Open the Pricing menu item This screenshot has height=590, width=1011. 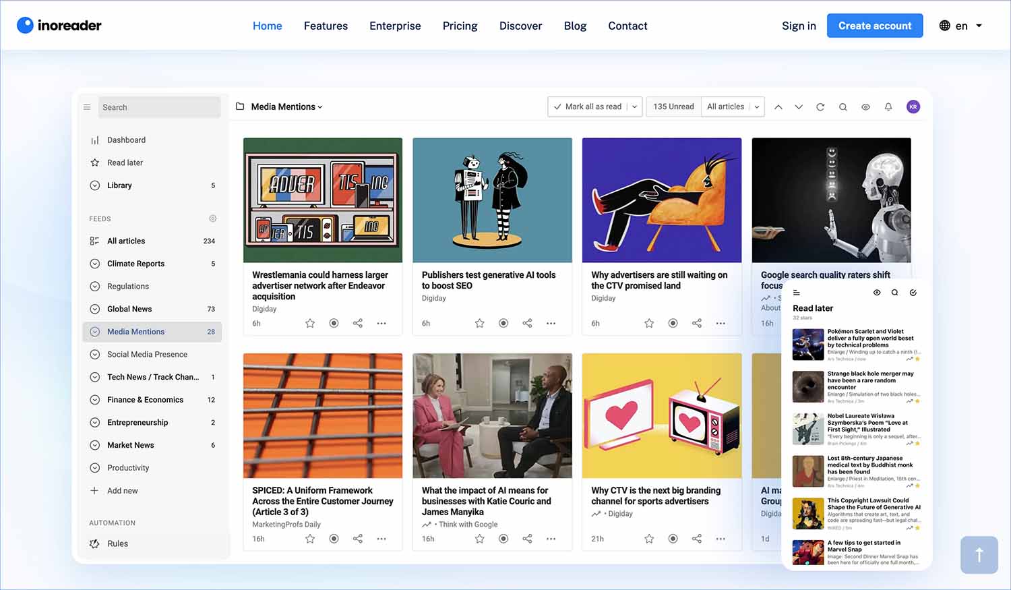[x=460, y=26]
